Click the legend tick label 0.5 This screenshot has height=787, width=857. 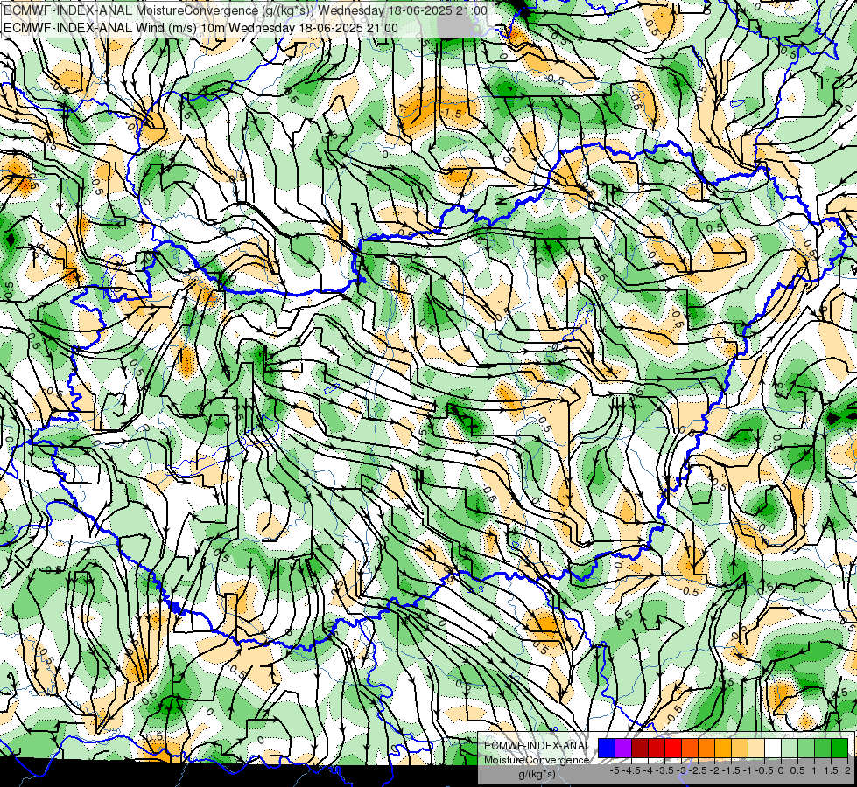coord(797,770)
